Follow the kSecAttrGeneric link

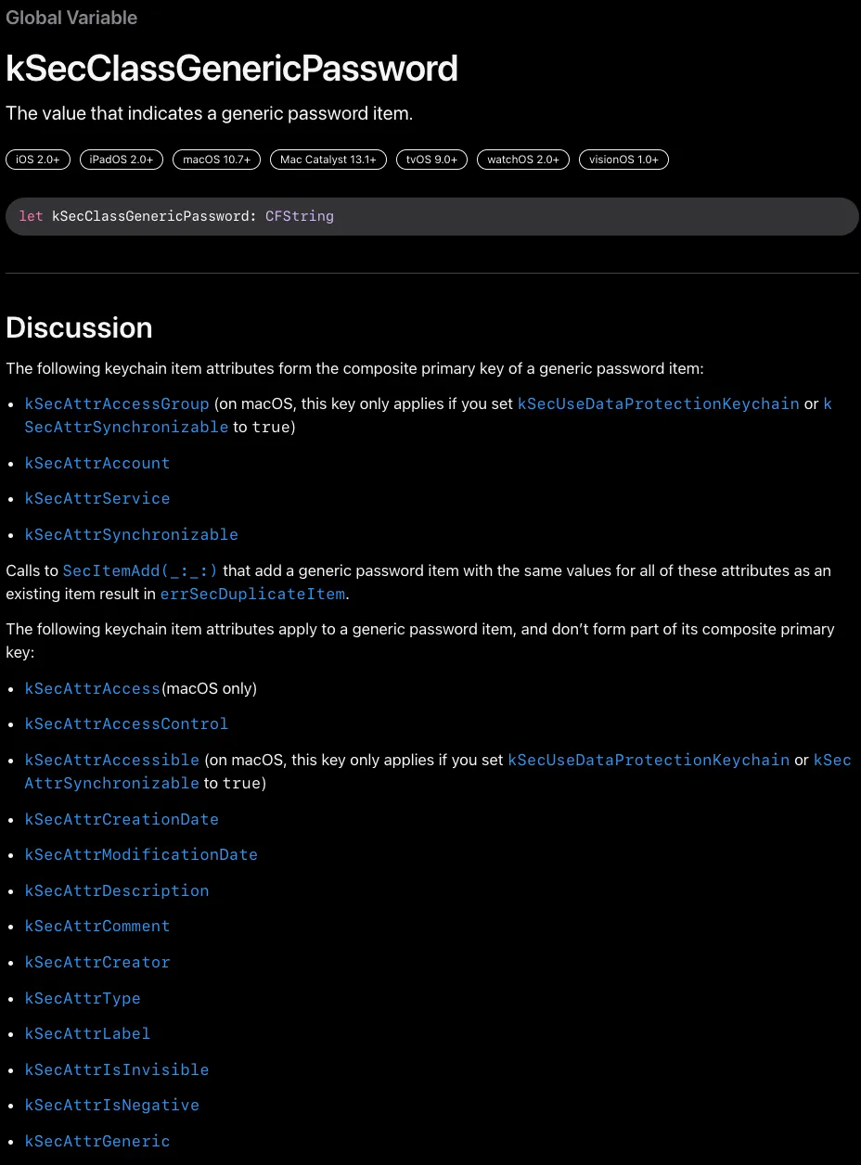pos(96,1141)
